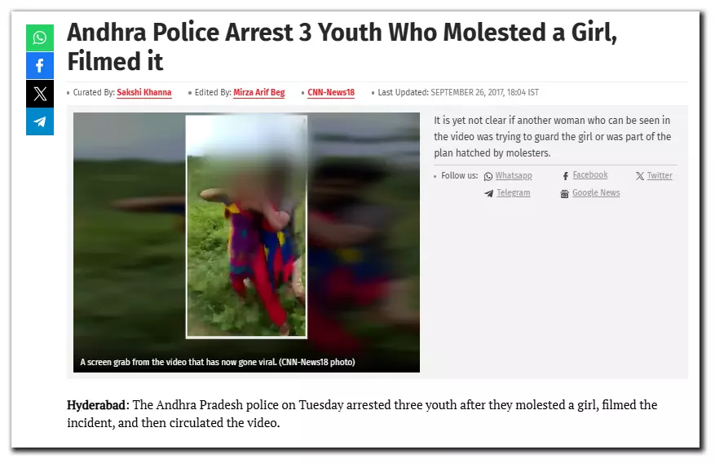Share article on Facebook from sidebar
The image size is (715, 463).
click(40, 66)
